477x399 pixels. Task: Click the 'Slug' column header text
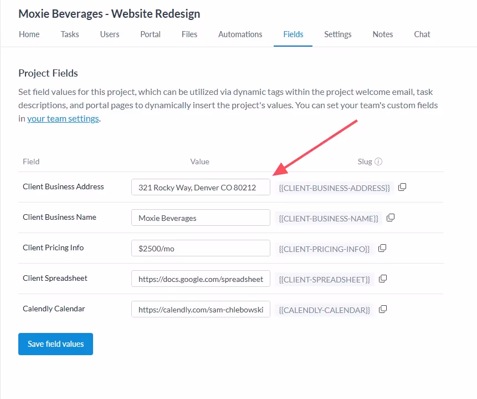(x=365, y=161)
